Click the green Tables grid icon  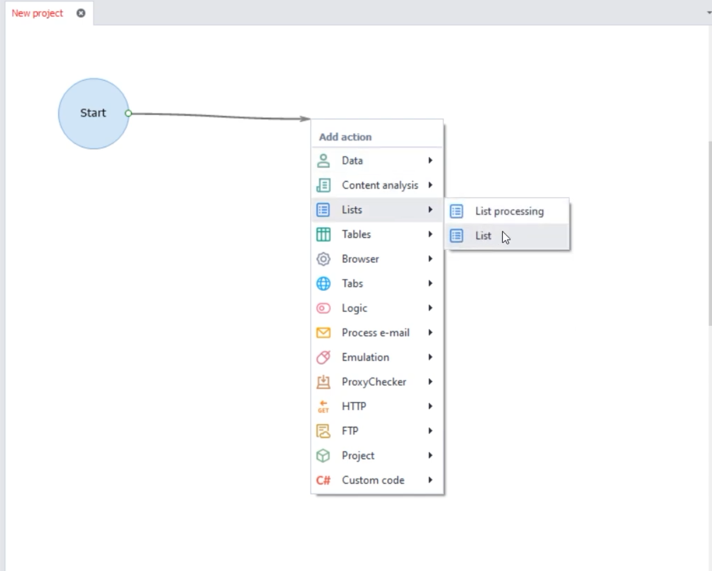point(323,234)
